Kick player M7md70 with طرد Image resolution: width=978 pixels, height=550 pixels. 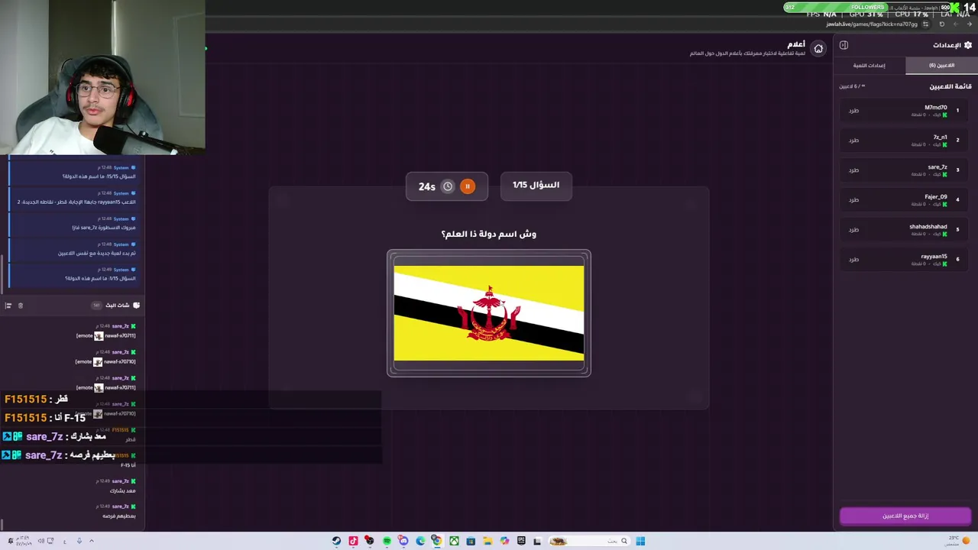point(853,111)
